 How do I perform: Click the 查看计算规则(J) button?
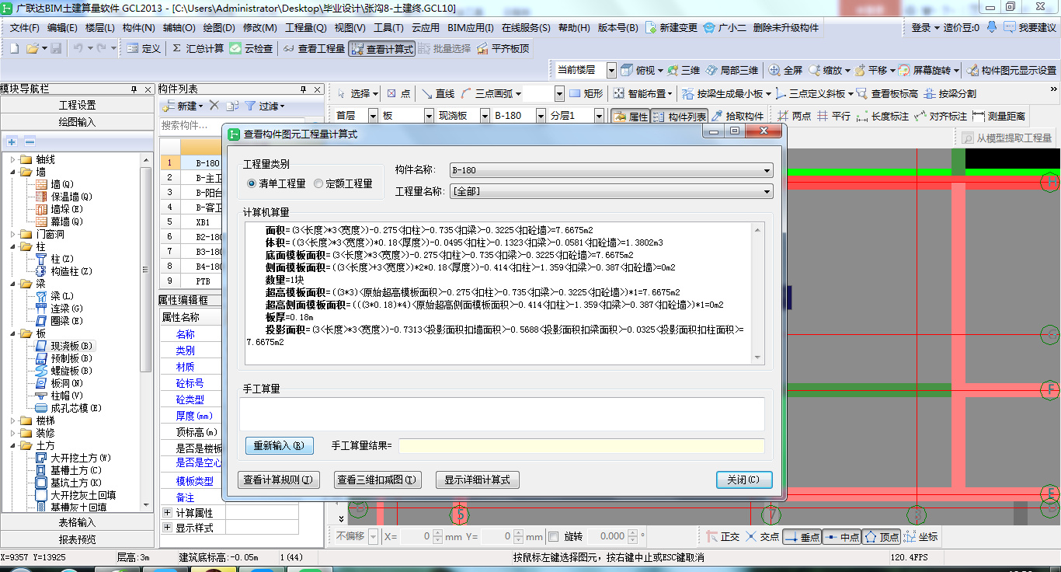278,480
